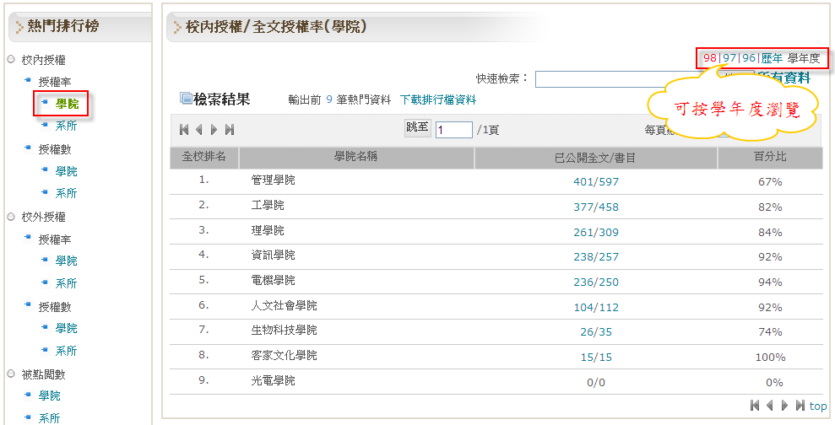835x425 pixels.
Task: Collapse the 校內授權 tree node
Action: pos(12,60)
